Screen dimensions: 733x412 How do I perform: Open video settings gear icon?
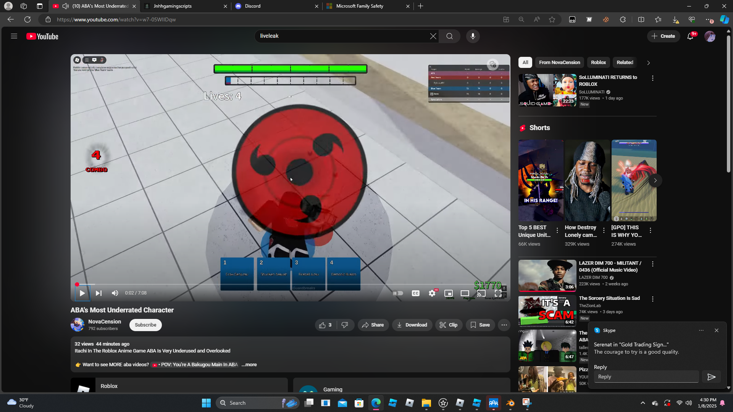coord(432,293)
